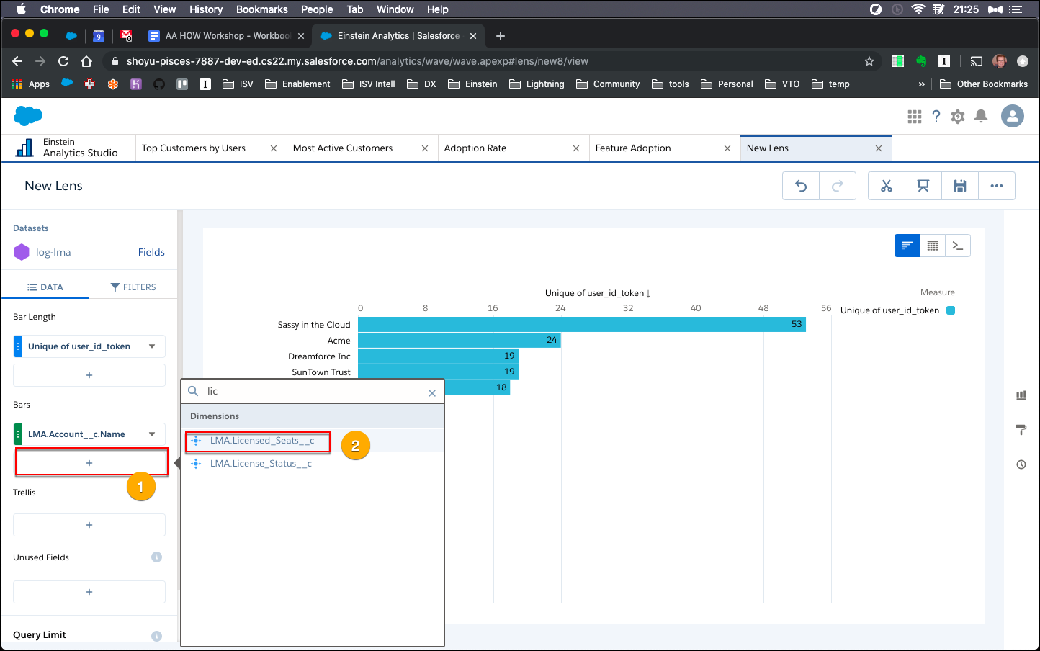Go to Einstein Analytics Studio home

click(67, 148)
